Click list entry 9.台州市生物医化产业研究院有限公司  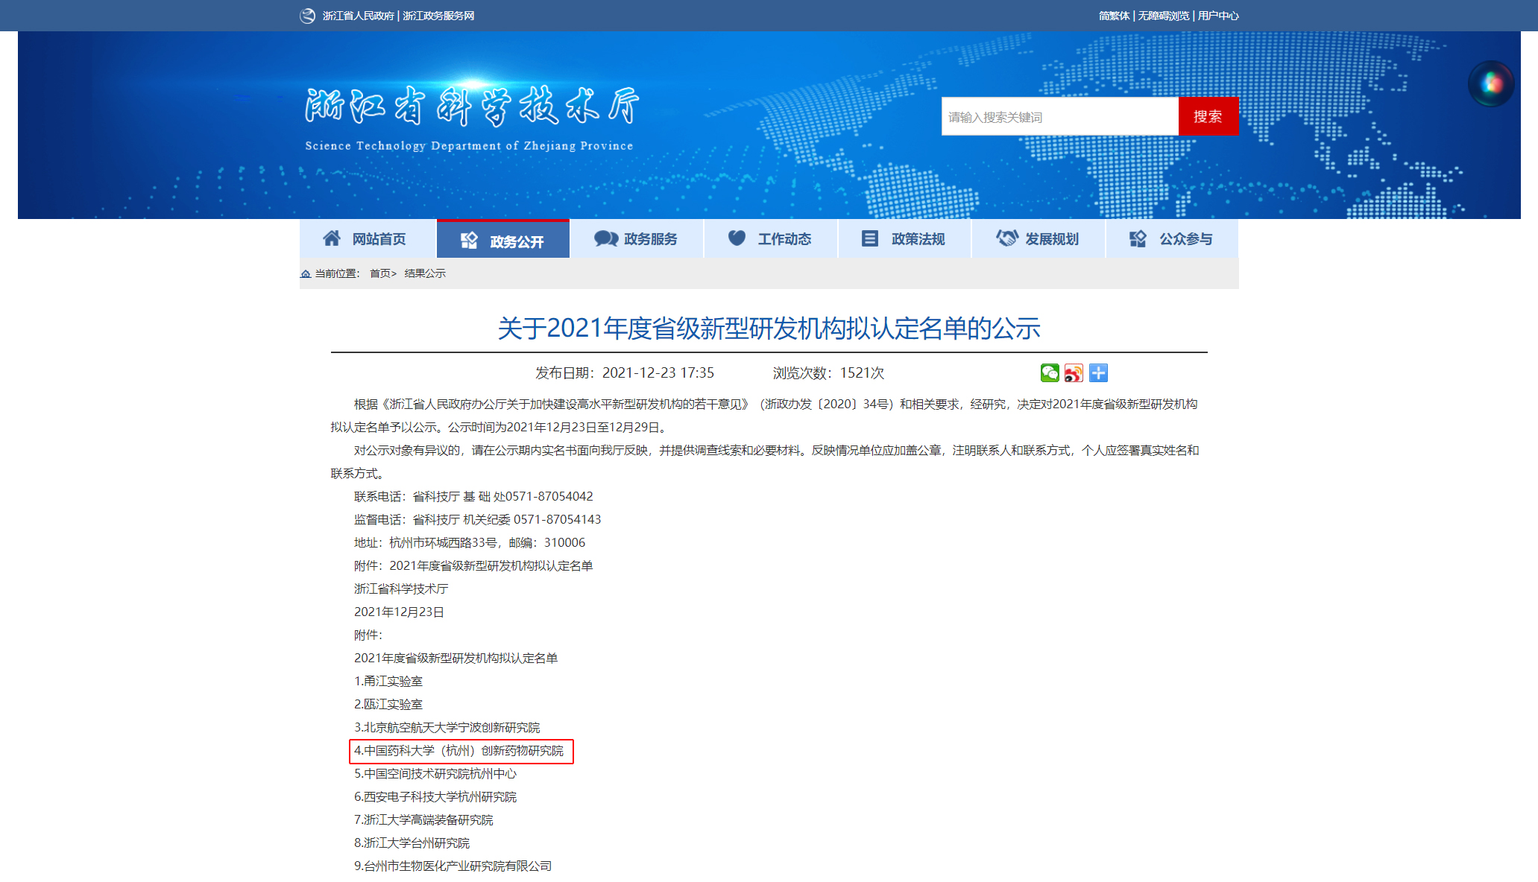[x=453, y=866]
